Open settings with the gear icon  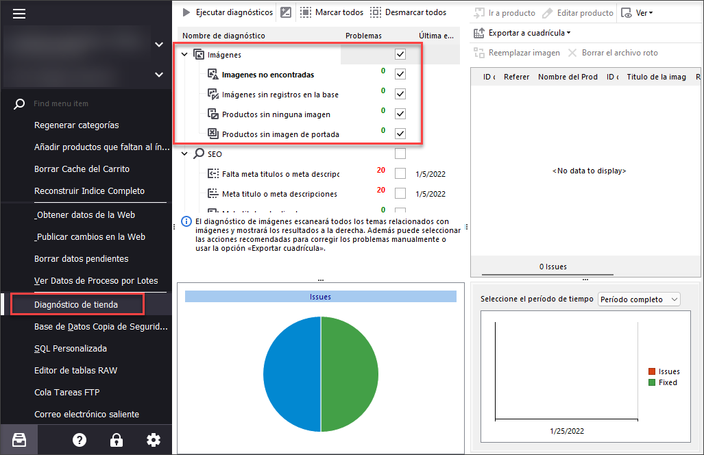[x=154, y=440]
